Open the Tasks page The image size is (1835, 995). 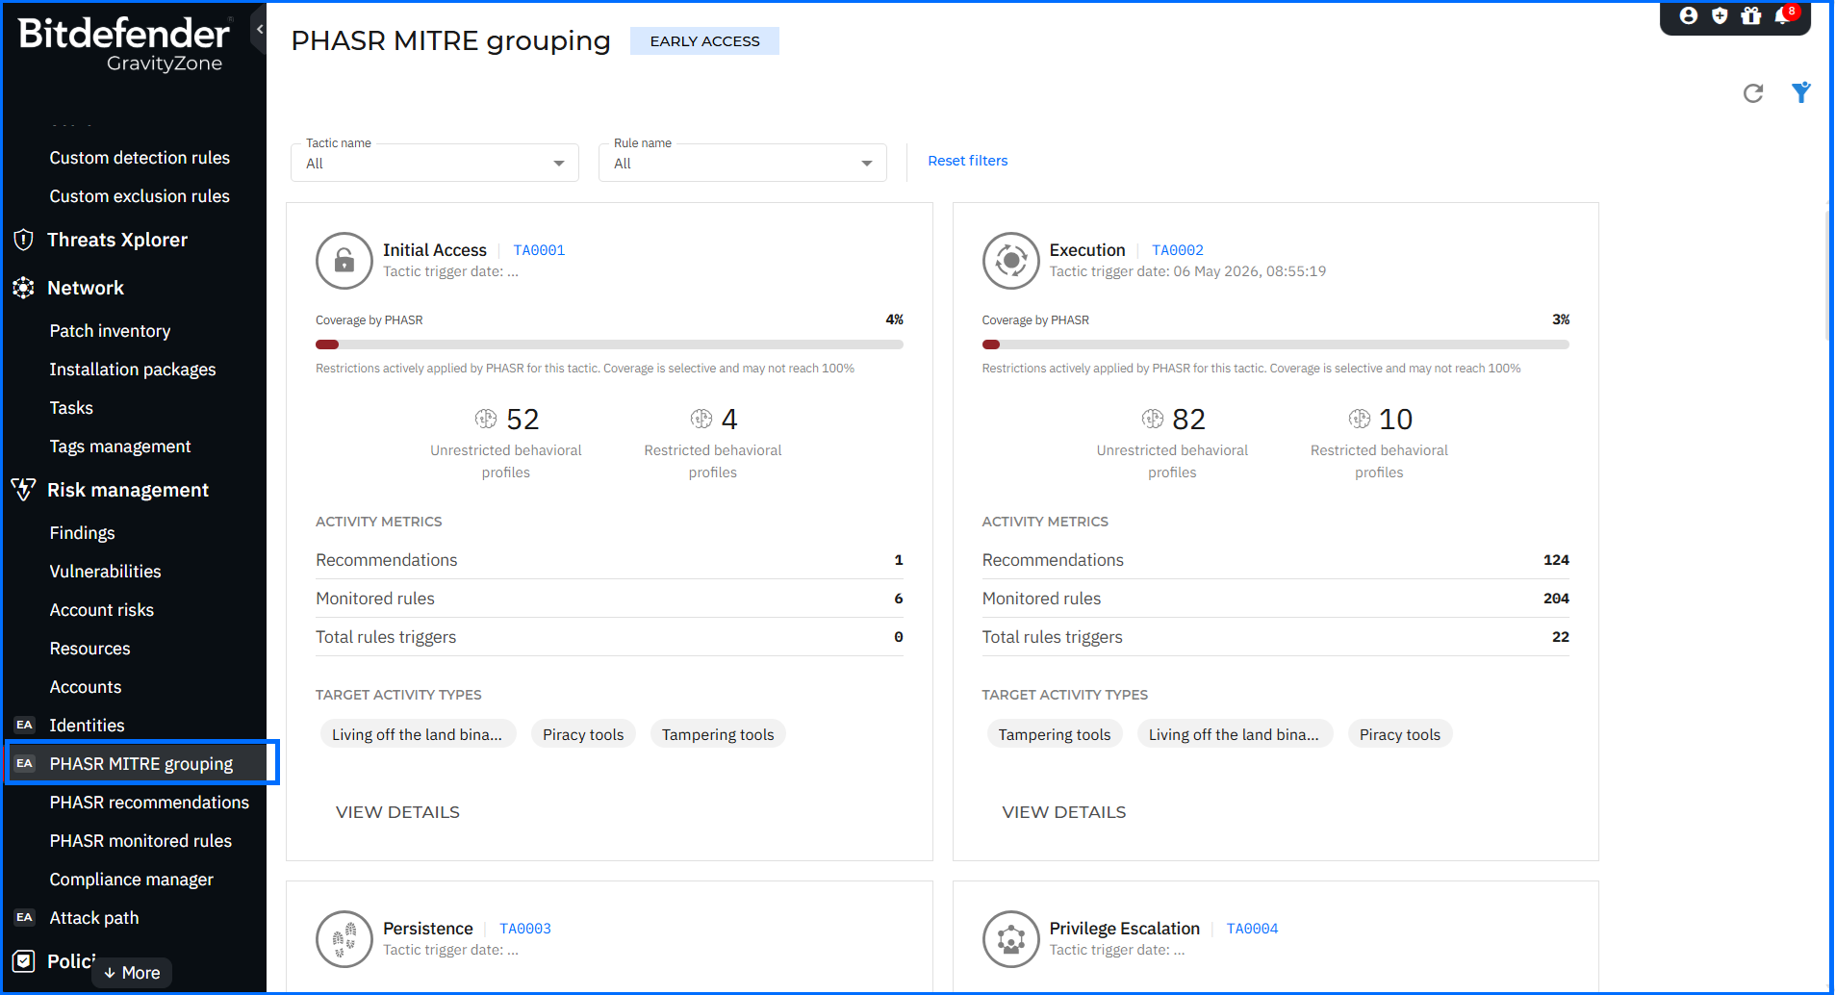(x=71, y=408)
